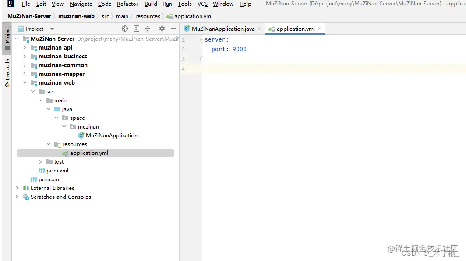Collapse the main folder

(x=40, y=100)
